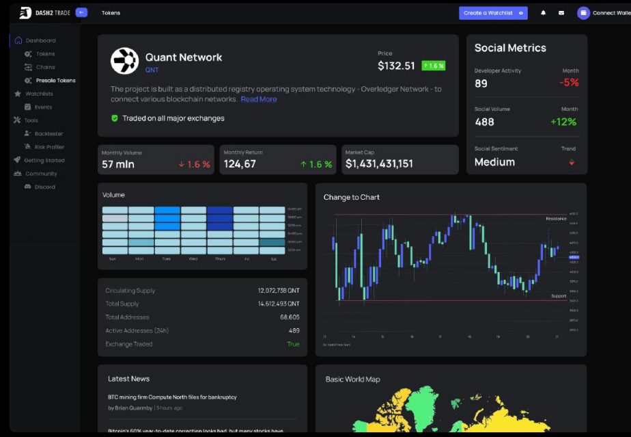Click the Monthly Return 124,67 card
The image size is (631, 437).
point(278,159)
